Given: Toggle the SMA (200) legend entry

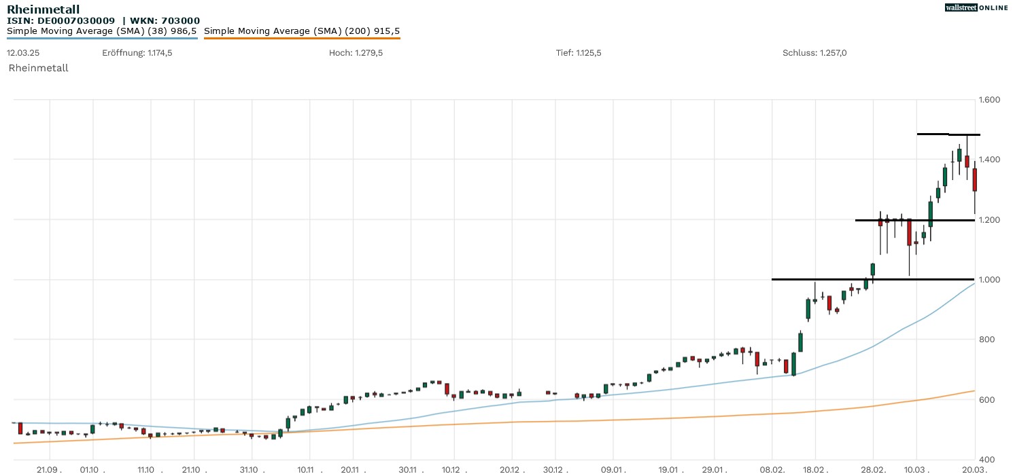Looking at the screenshot, I should [x=302, y=31].
